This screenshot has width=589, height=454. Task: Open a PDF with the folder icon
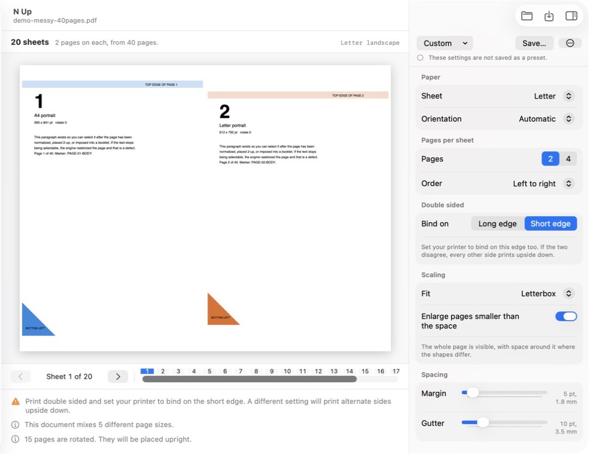pyautogui.click(x=527, y=16)
